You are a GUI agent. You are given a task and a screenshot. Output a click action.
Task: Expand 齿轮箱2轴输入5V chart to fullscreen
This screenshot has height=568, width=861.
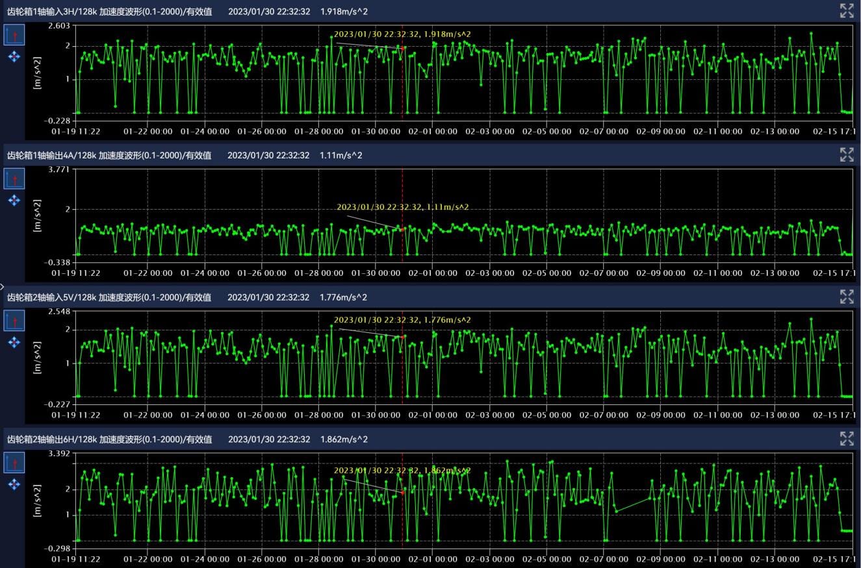coord(846,297)
